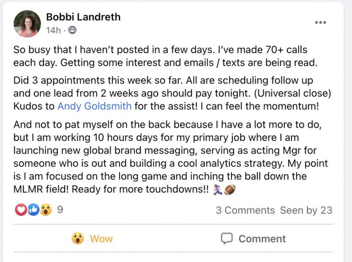Open the tagged Andy Goldsmith profile link

click(94, 106)
